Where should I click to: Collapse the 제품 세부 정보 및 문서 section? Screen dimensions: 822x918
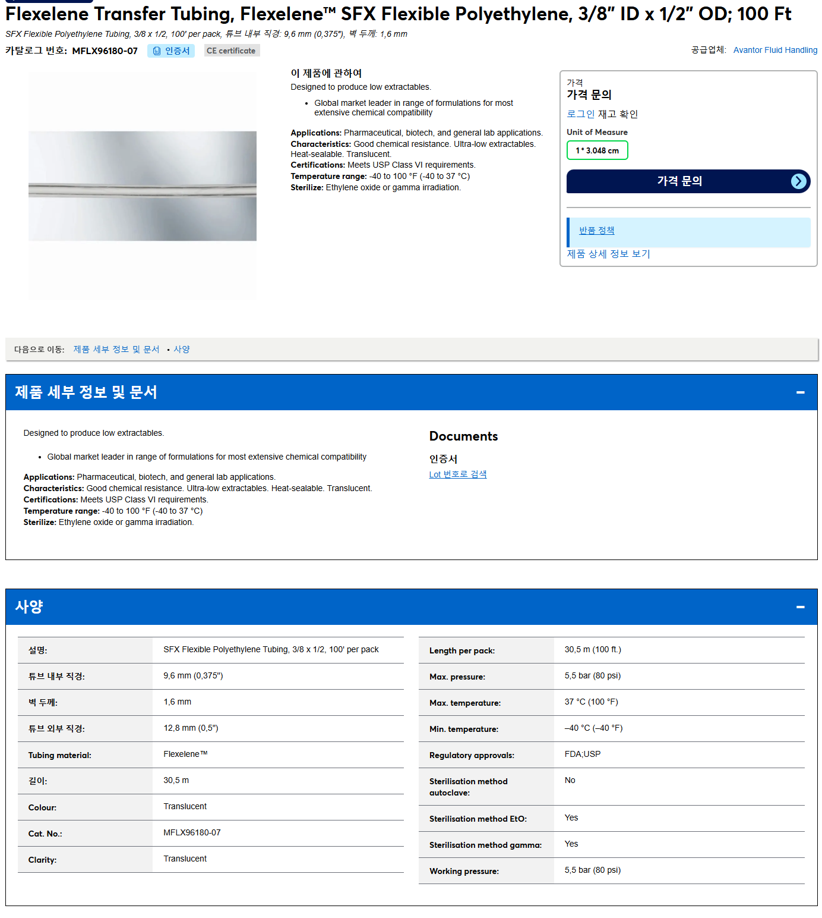[800, 392]
